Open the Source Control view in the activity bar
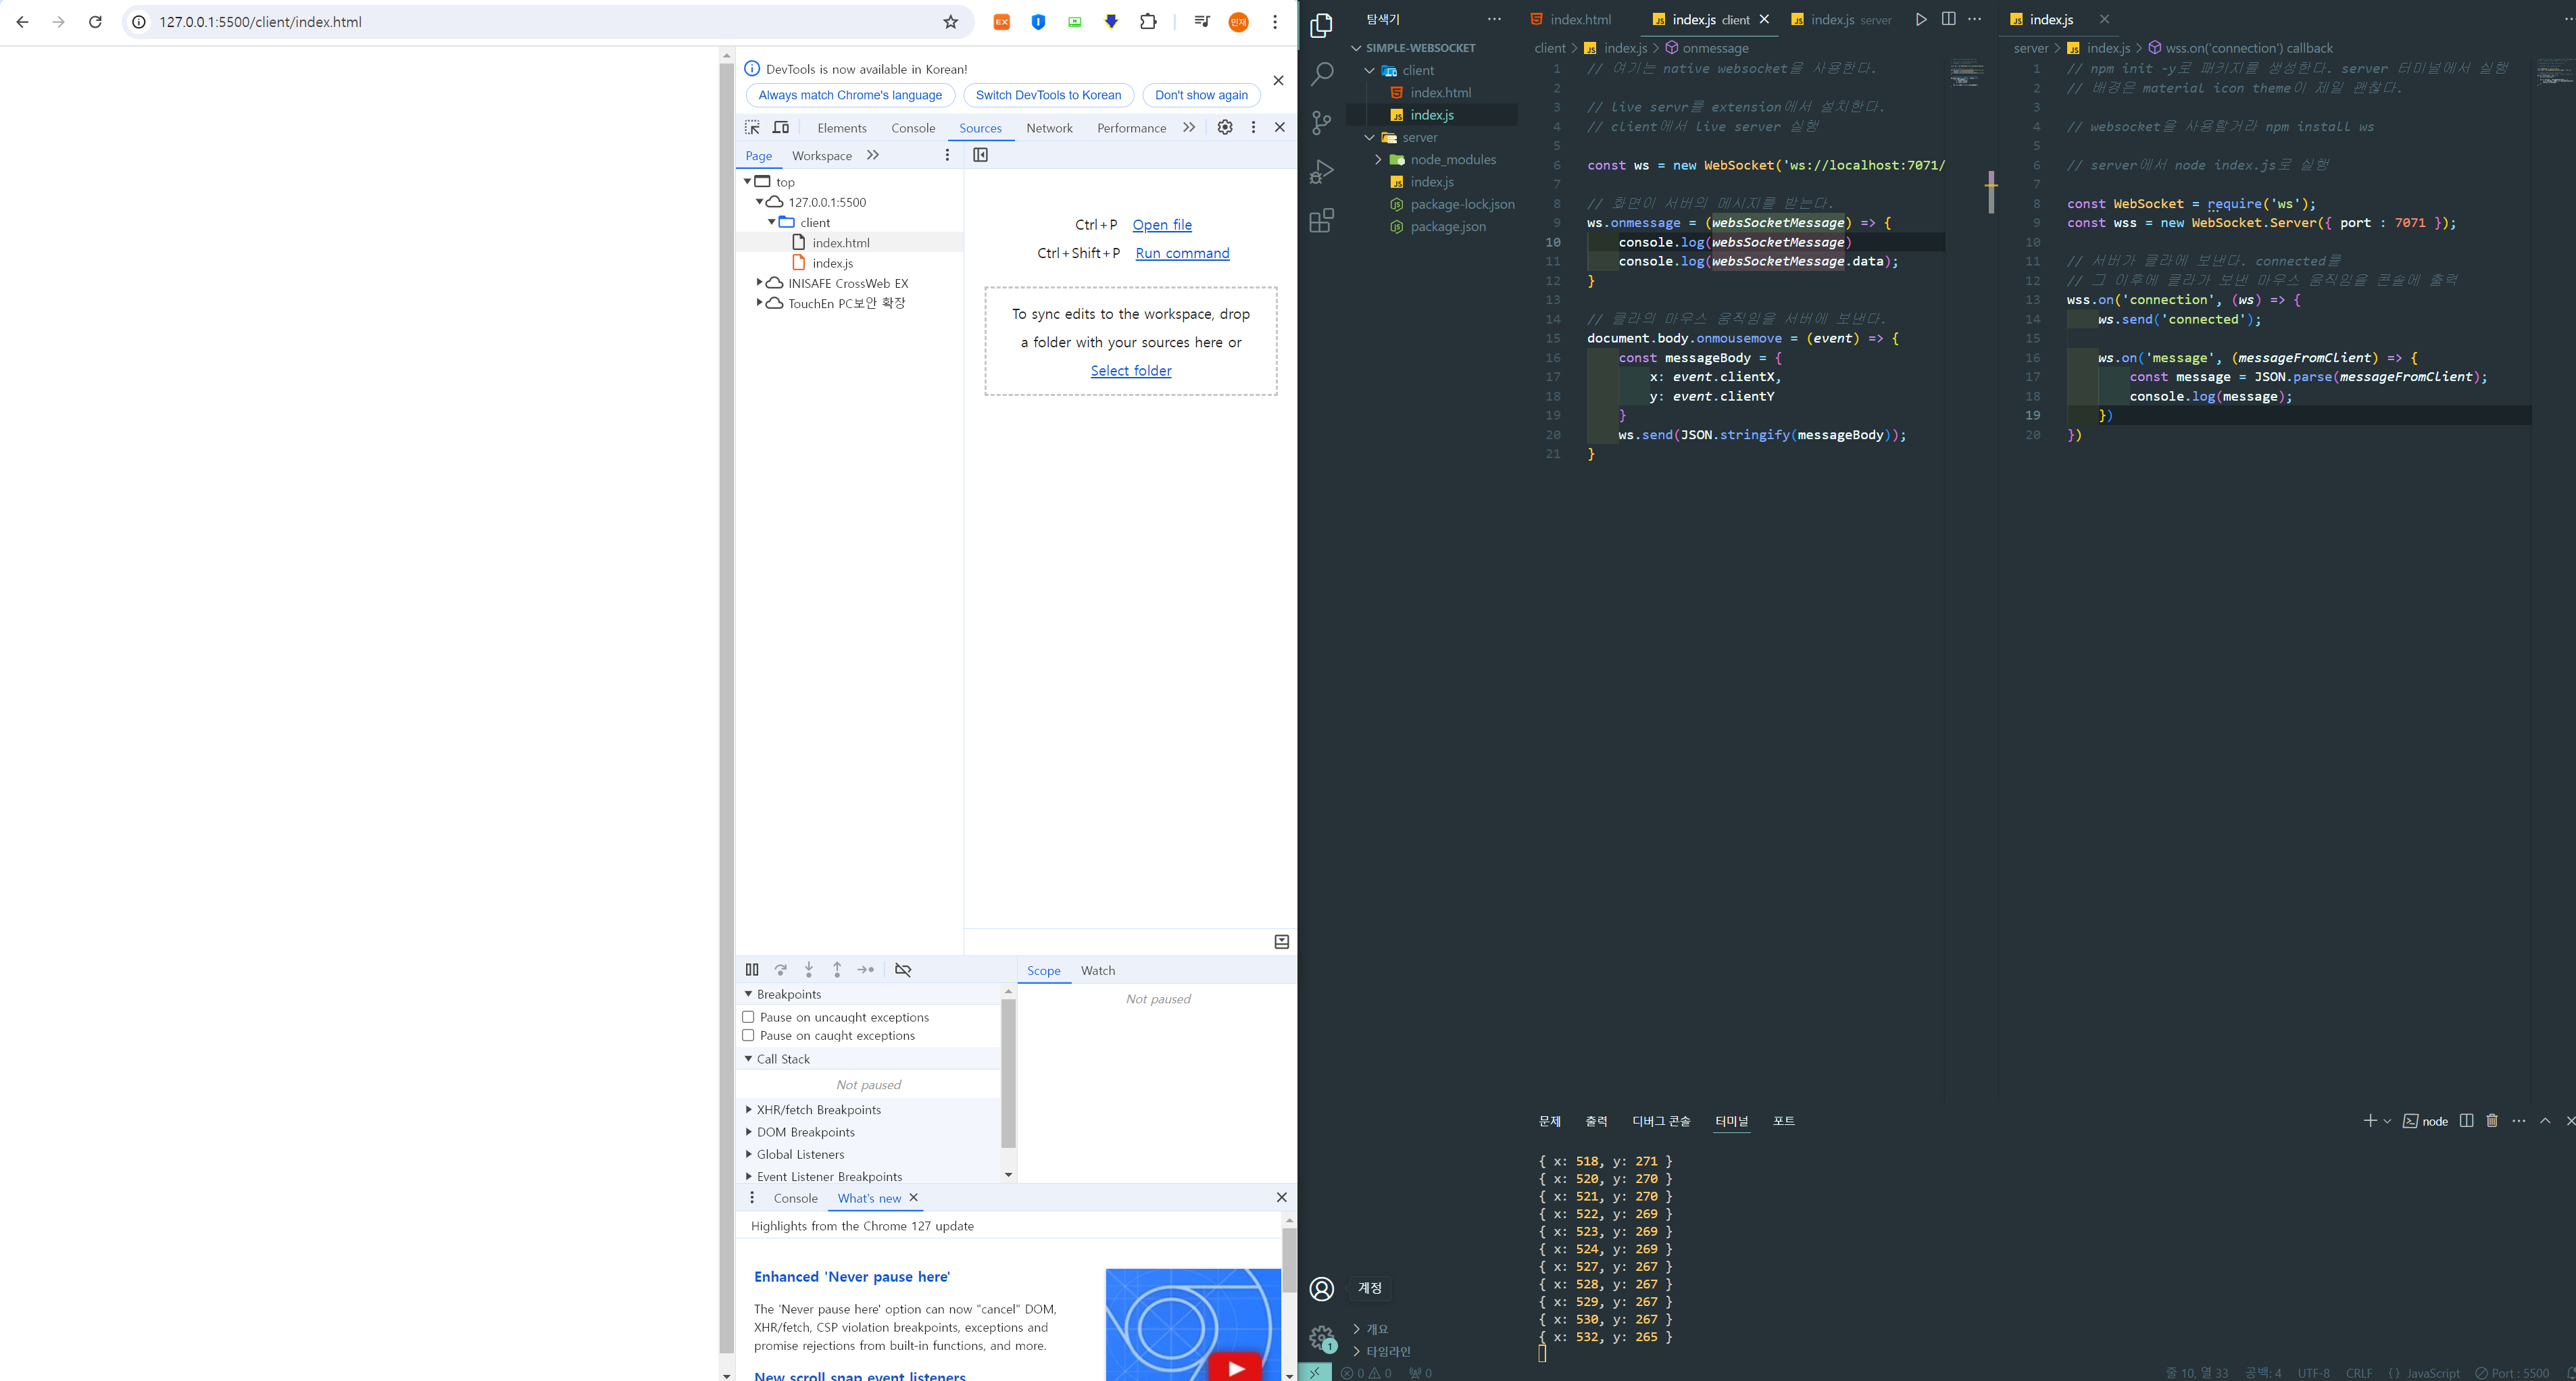 [1321, 122]
